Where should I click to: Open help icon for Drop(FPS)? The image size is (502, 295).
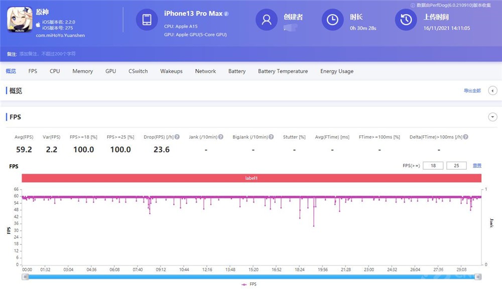point(177,137)
